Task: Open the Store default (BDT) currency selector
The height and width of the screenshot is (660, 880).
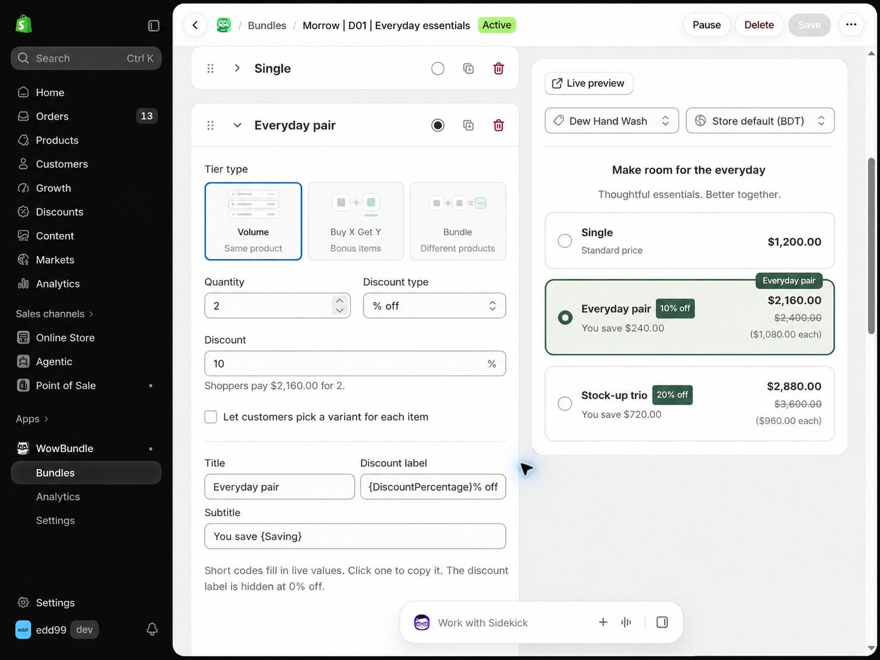Action: point(760,121)
